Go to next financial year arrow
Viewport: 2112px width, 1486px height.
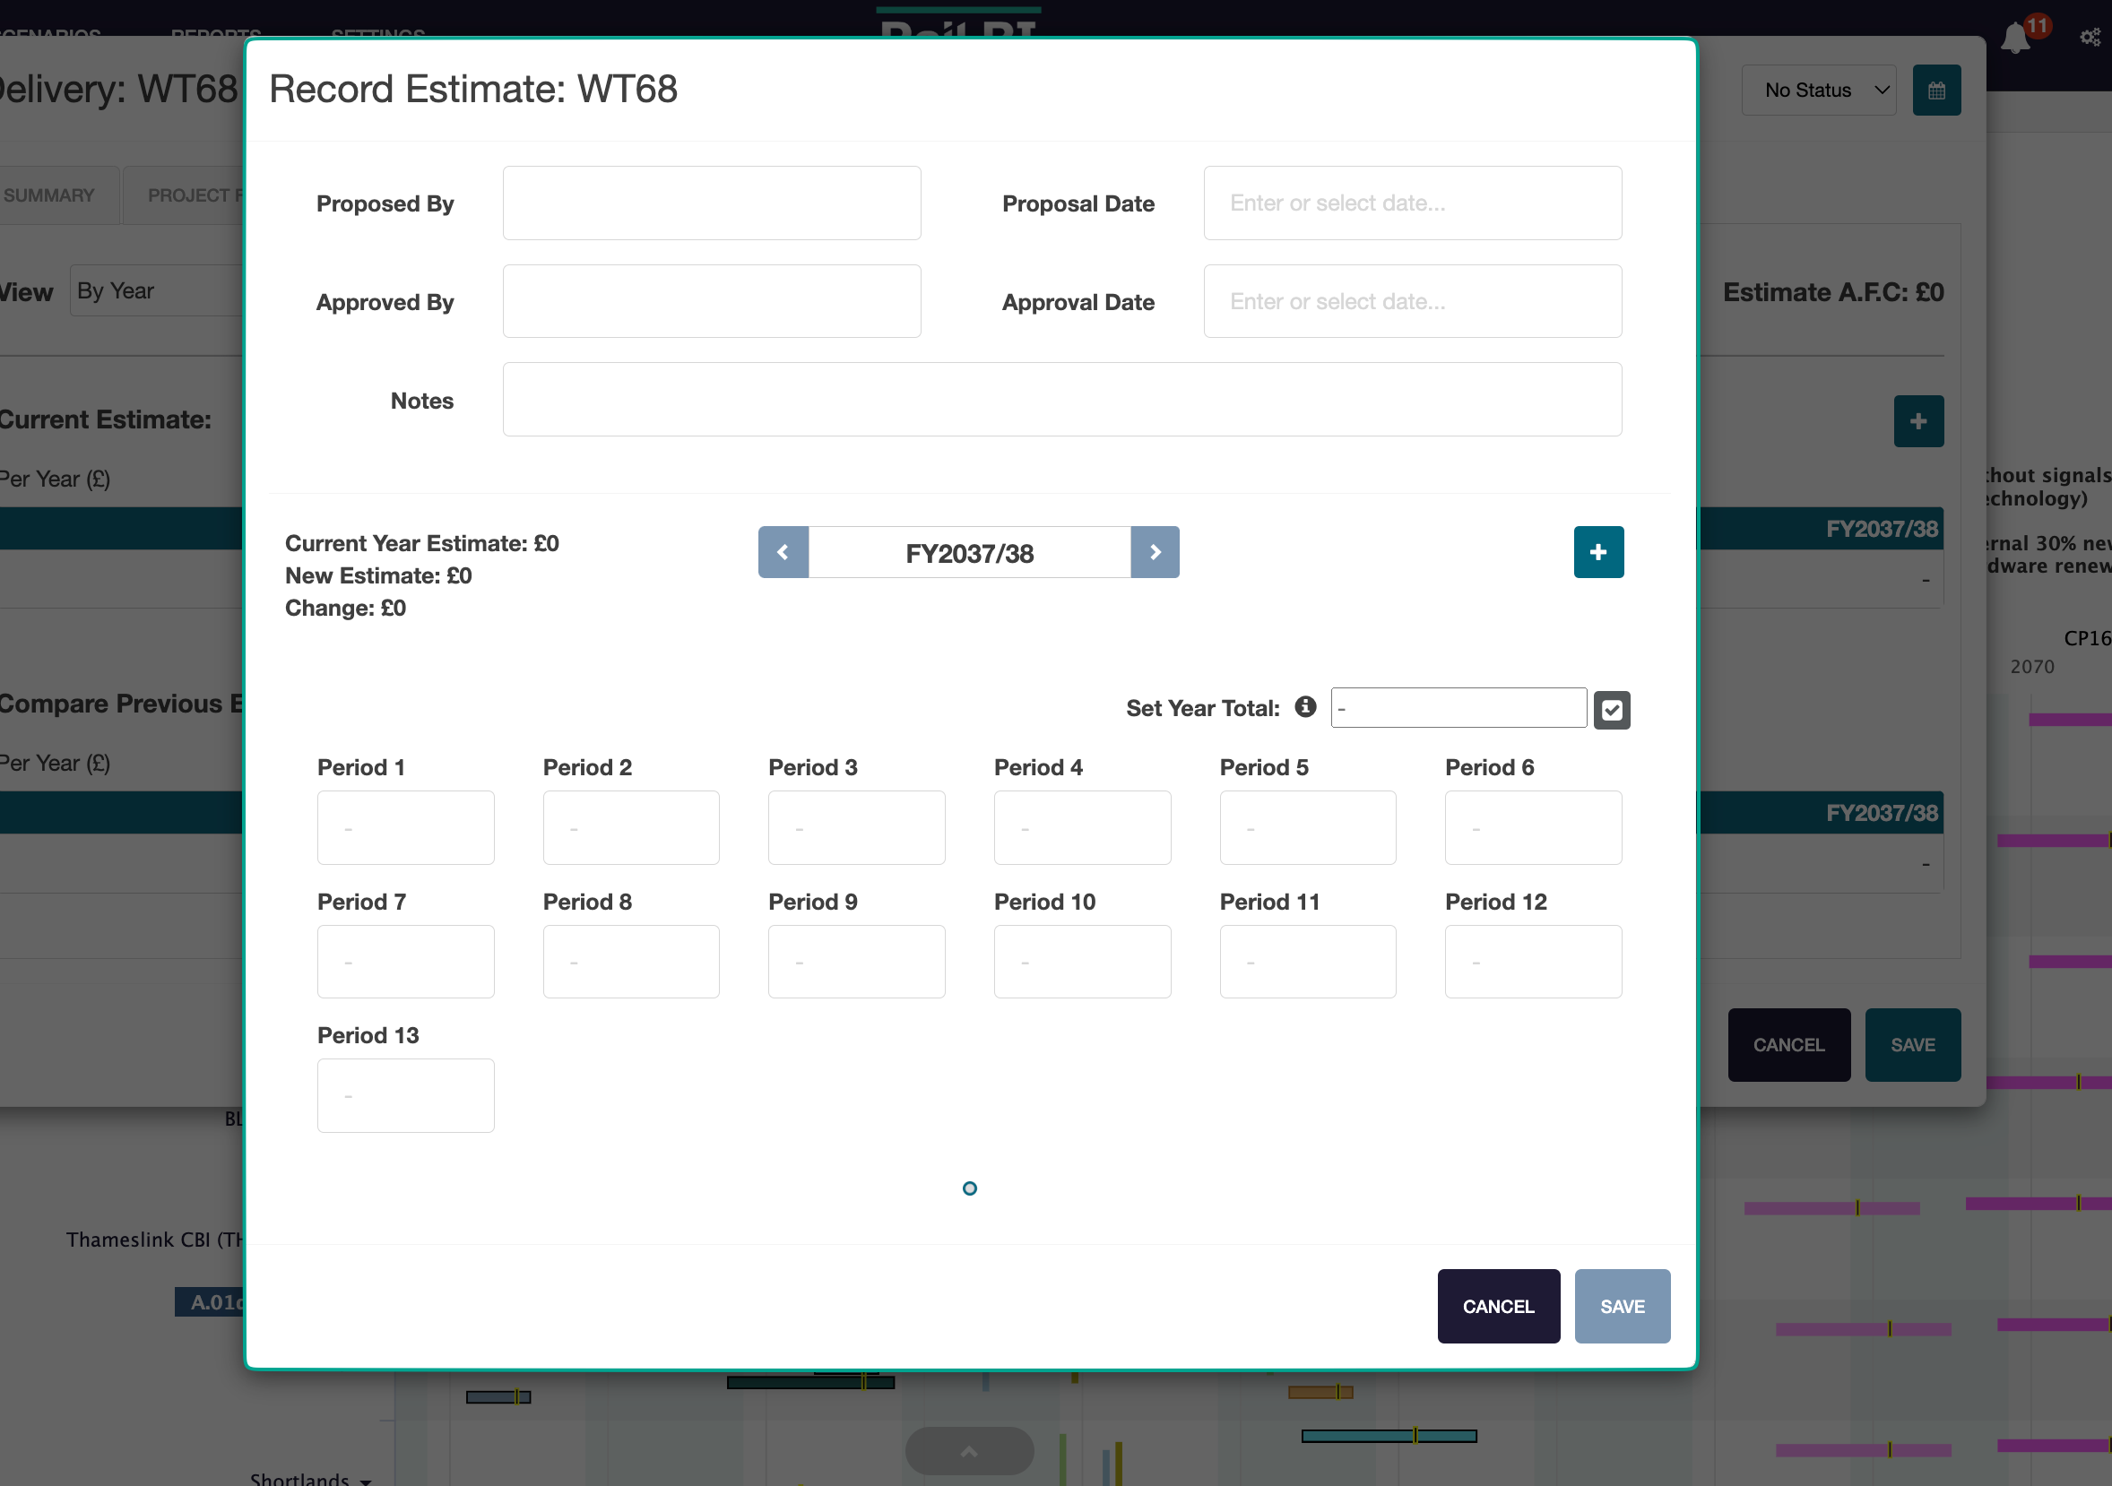click(1155, 552)
